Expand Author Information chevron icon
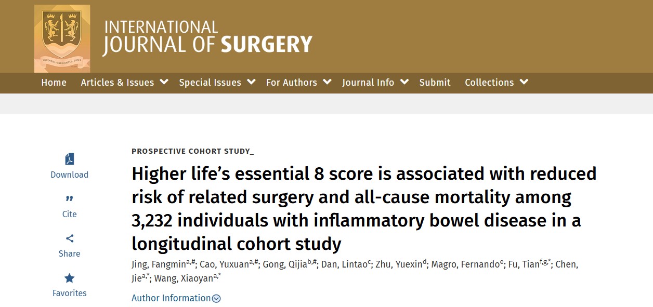This screenshot has height=307, width=653. (x=217, y=299)
